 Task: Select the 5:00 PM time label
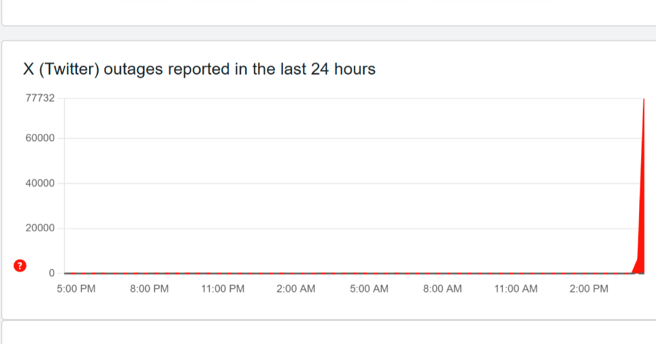[x=76, y=289]
